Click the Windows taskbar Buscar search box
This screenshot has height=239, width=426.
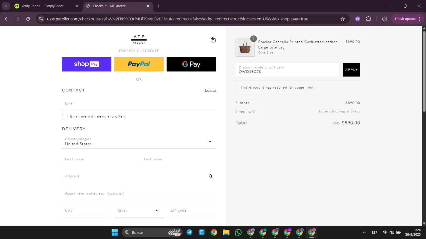coord(152,232)
